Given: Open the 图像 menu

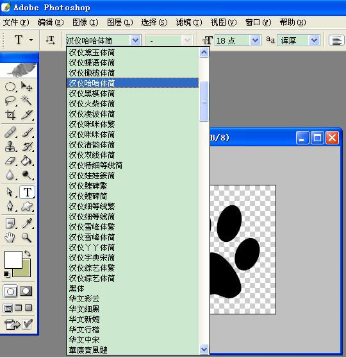Looking at the screenshot, I should point(85,22).
